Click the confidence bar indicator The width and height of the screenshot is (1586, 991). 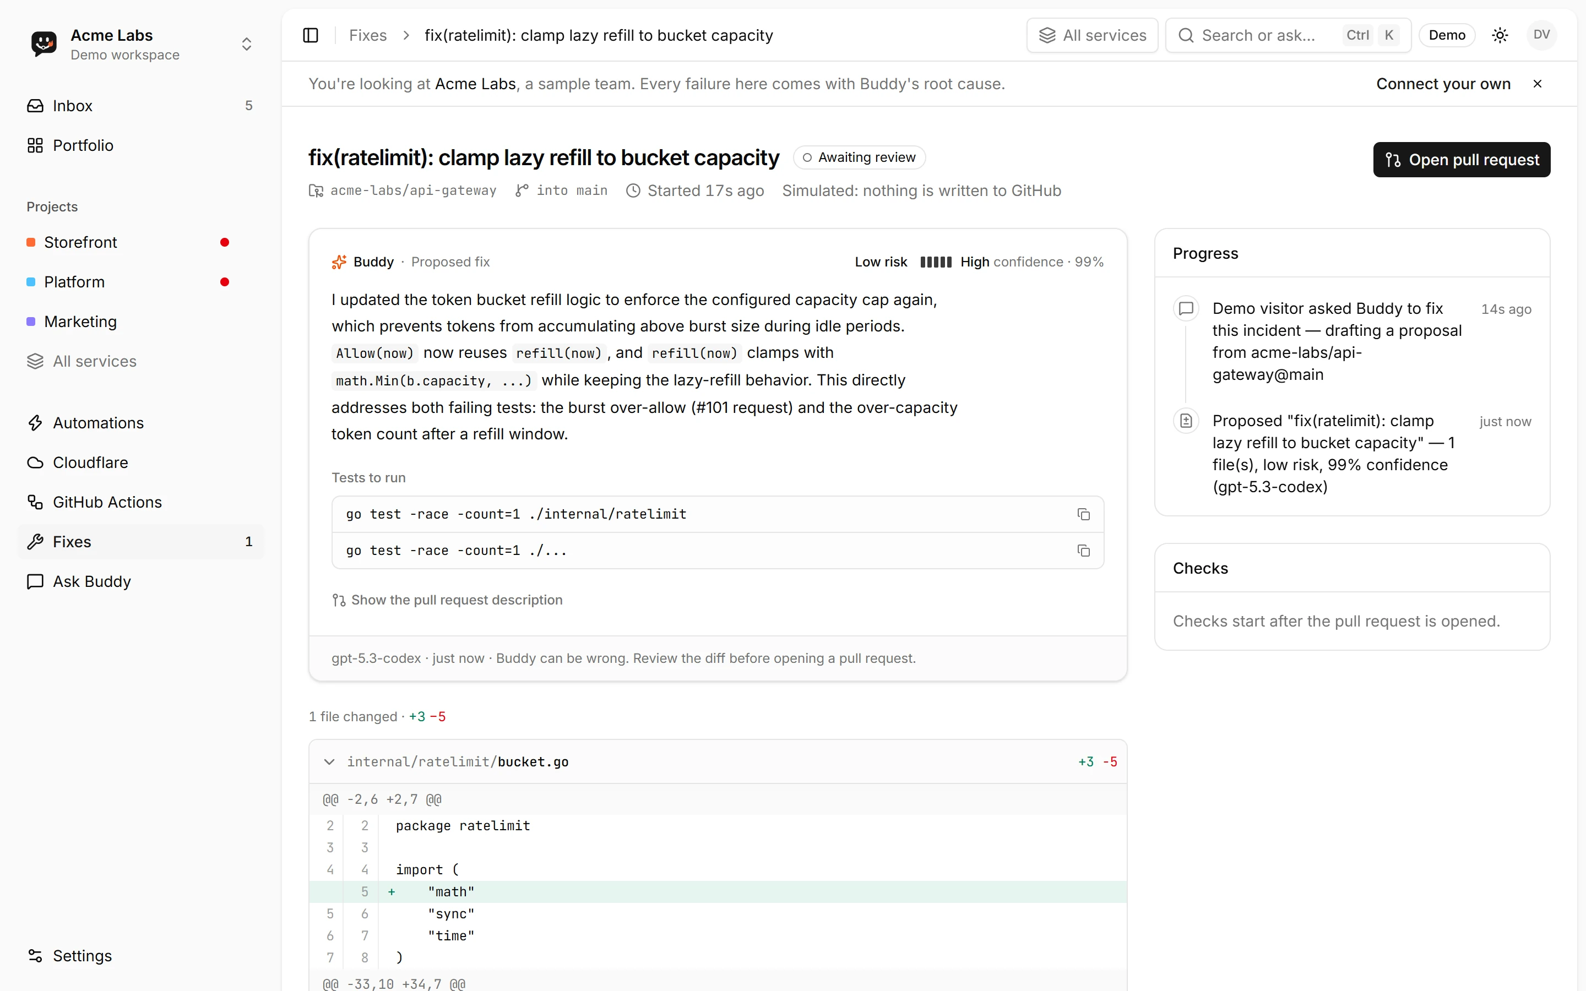point(935,262)
